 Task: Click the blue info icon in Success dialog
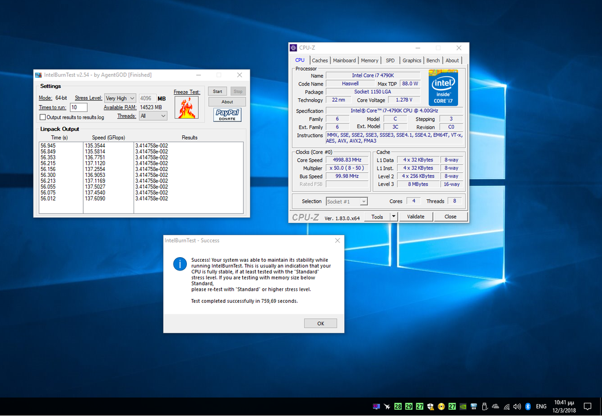tap(180, 264)
